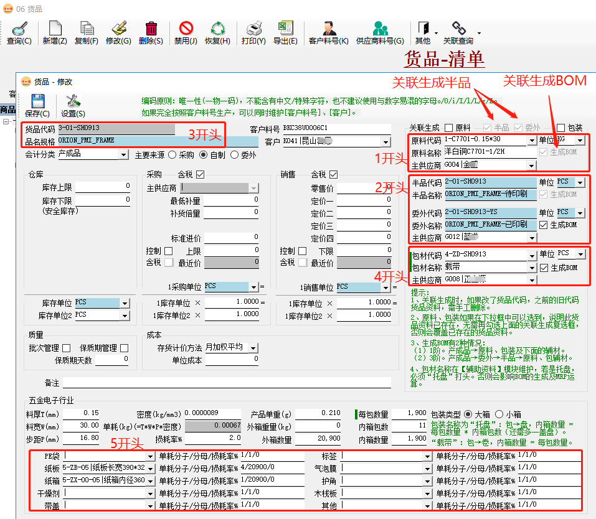Toggle 生成BOM for 委外代码 row
Screen dimensions: 596x519
click(x=544, y=225)
